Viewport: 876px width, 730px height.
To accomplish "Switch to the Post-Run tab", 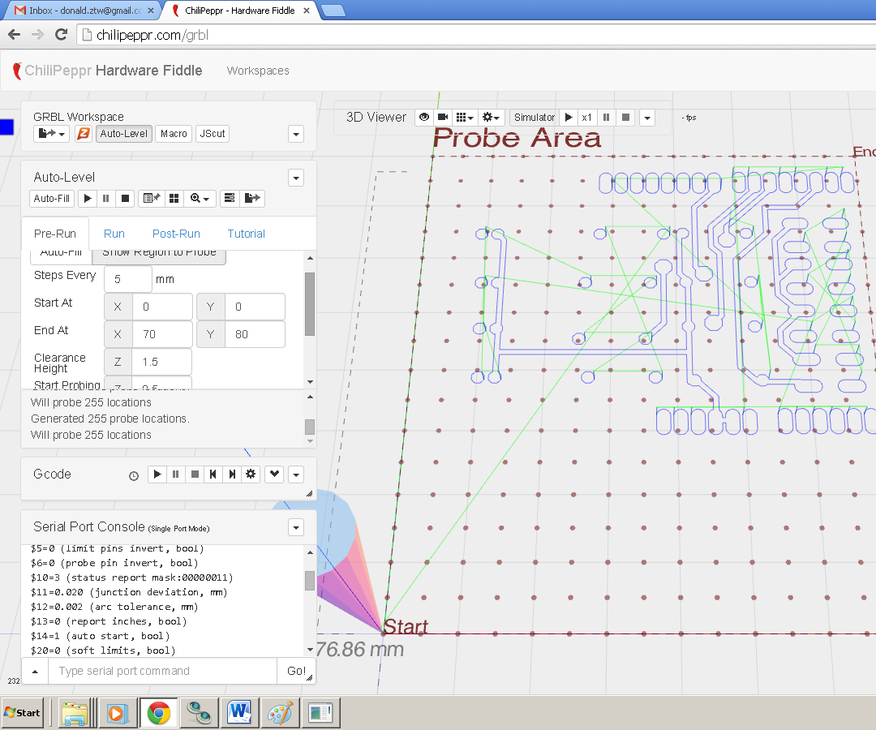I will pos(176,234).
